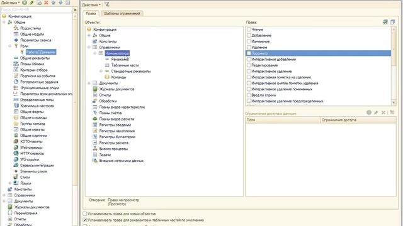Click the move up arrow icon
This screenshot has width=403, height=226.
(x=54, y=3)
